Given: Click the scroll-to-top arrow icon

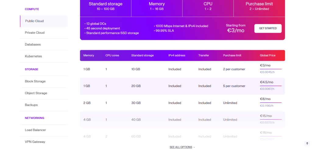Looking at the screenshot, I should (x=307, y=144).
